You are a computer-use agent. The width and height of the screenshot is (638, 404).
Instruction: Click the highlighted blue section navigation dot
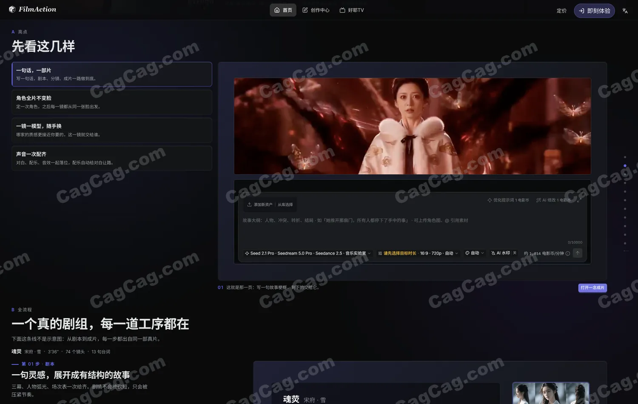625,165
